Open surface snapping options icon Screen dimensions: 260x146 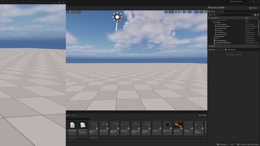pyautogui.click(x=179, y=12)
